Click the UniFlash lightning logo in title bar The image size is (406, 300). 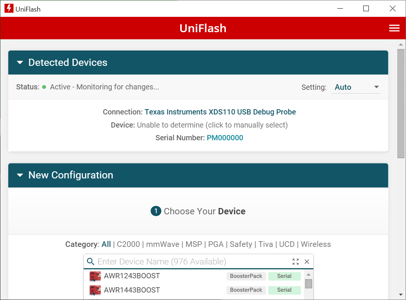point(9,9)
